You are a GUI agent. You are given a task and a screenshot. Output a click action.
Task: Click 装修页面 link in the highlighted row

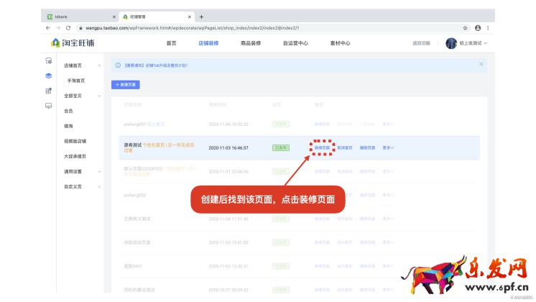click(323, 147)
